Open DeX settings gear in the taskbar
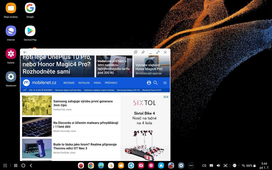This screenshot has width=272, height=170. coord(181,165)
